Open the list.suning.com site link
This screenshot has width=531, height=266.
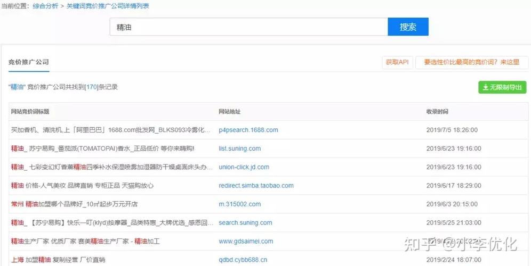[x=240, y=149]
